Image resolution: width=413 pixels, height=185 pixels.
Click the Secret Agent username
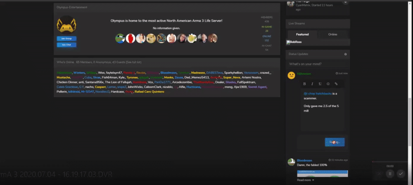tap(257, 87)
